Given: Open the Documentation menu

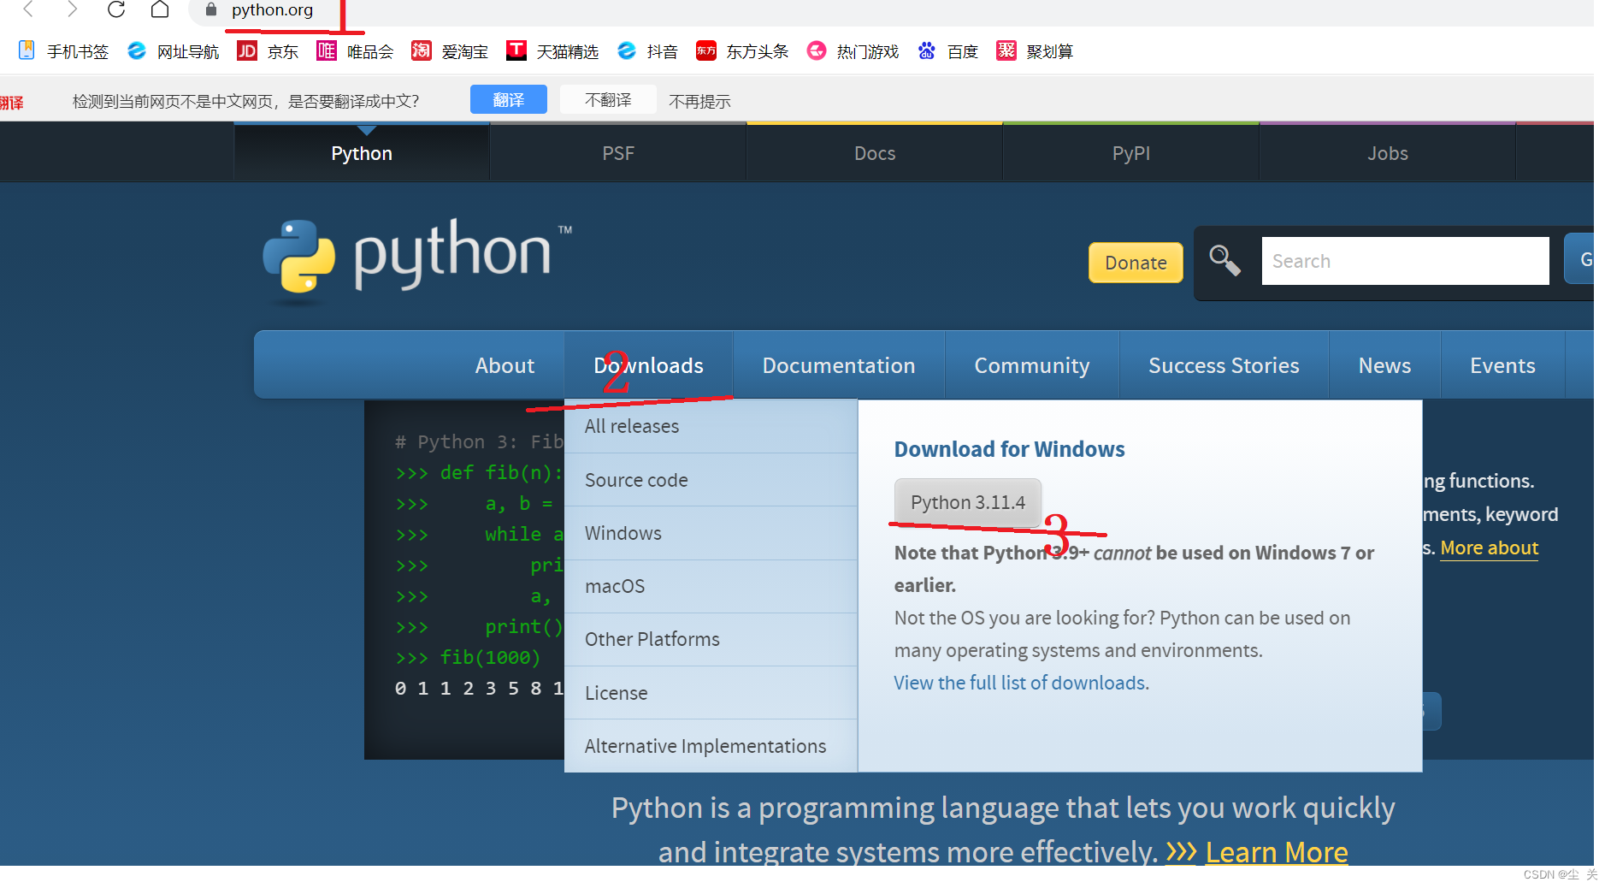Looking at the screenshot, I should point(839,365).
